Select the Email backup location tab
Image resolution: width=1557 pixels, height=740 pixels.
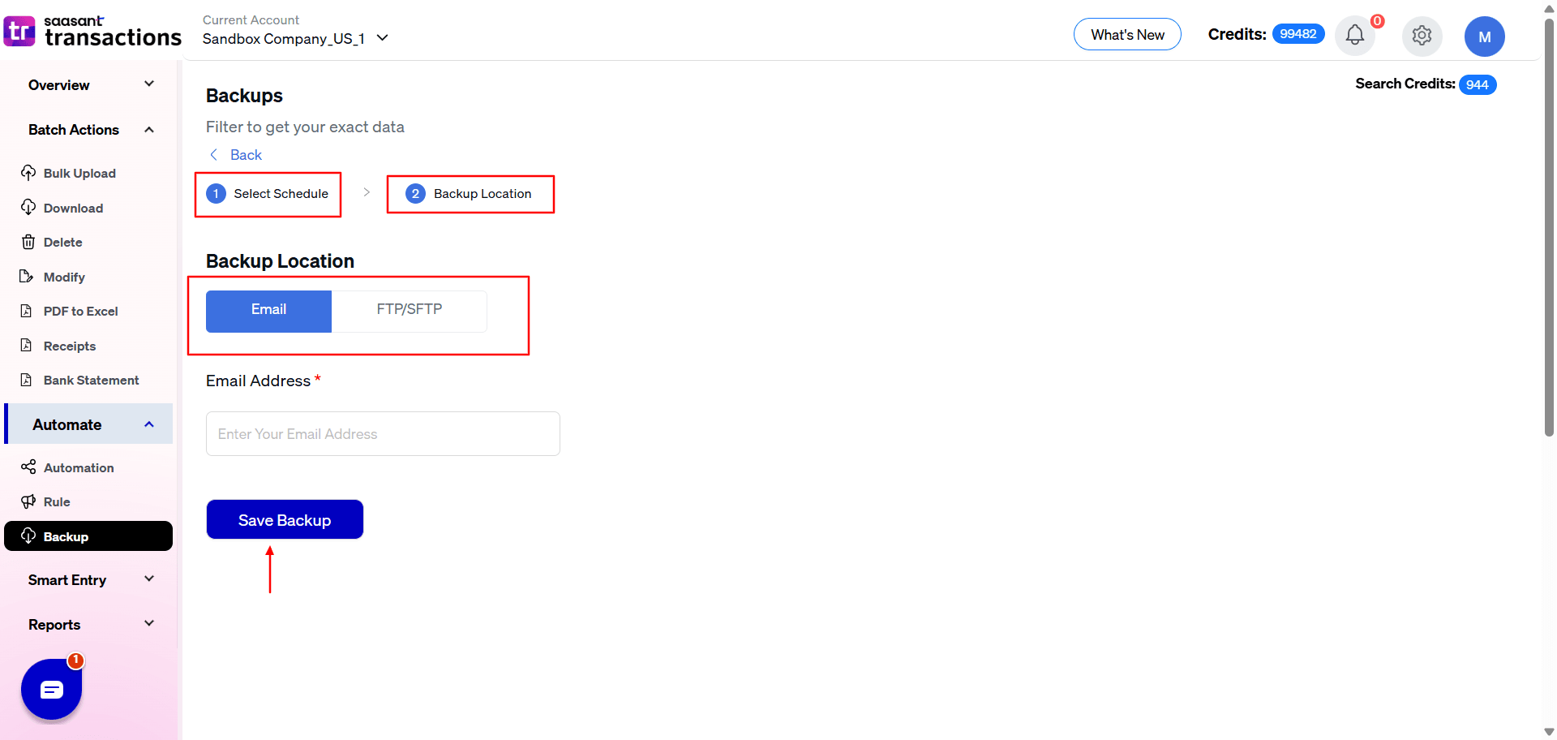[268, 311]
